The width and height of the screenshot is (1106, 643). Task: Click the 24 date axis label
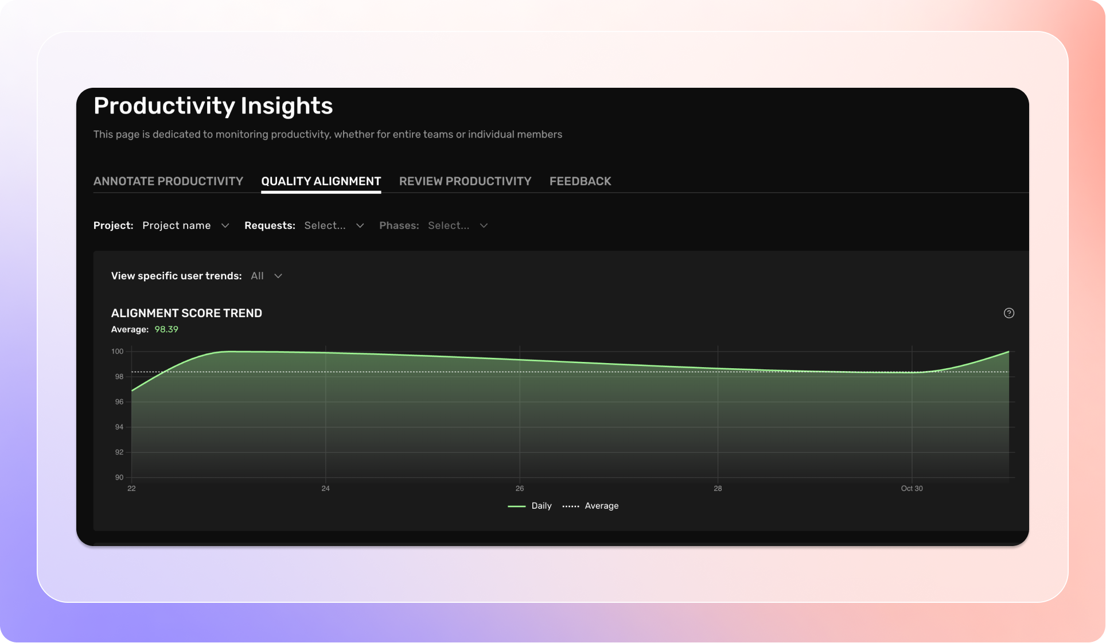[x=325, y=489]
